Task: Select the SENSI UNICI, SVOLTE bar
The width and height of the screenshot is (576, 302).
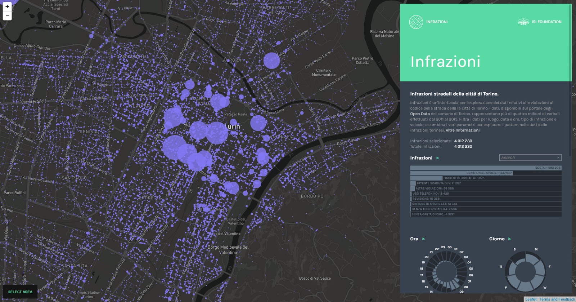Action: point(486,173)
